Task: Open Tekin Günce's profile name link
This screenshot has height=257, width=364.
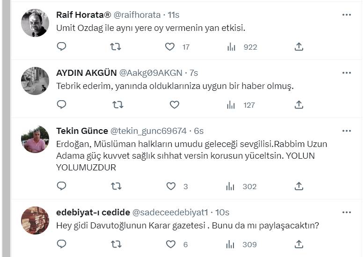Action: coord(81,131)
